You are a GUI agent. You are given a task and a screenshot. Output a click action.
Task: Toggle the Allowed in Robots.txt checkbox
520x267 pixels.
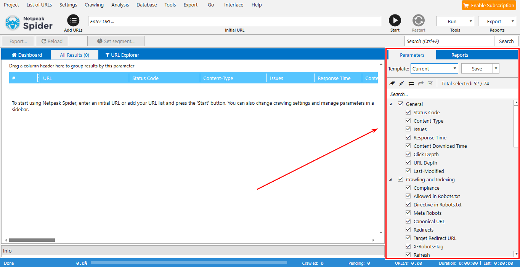pos(408,196)
